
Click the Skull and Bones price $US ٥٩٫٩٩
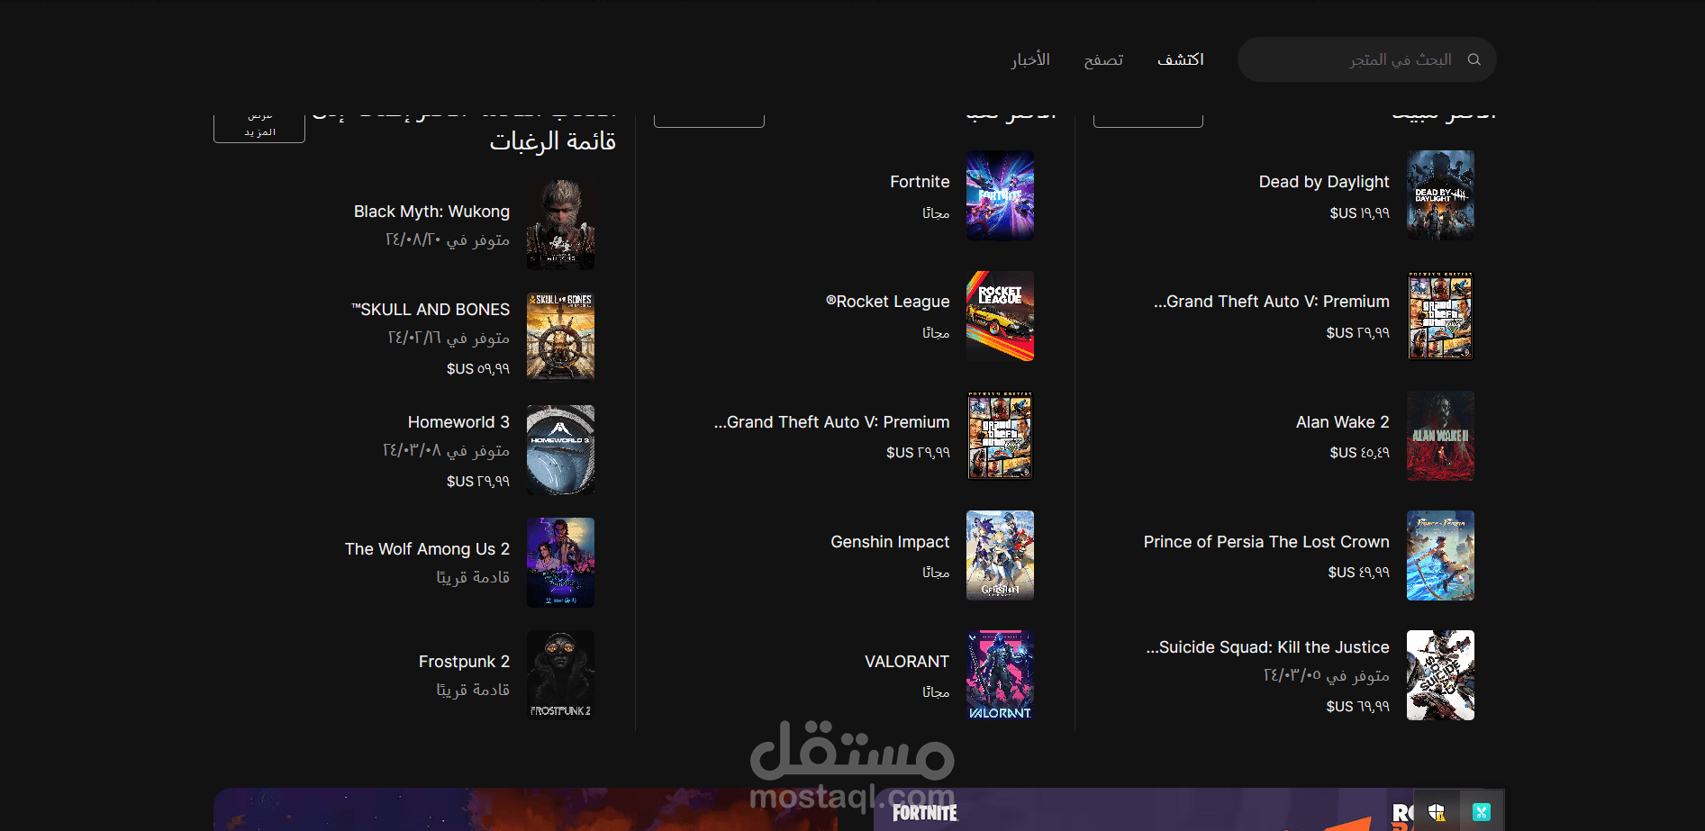pos(478,369)
